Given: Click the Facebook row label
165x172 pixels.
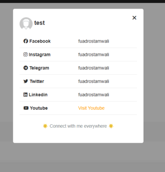Looking at the screenshot, I should [x=40, y=41].
